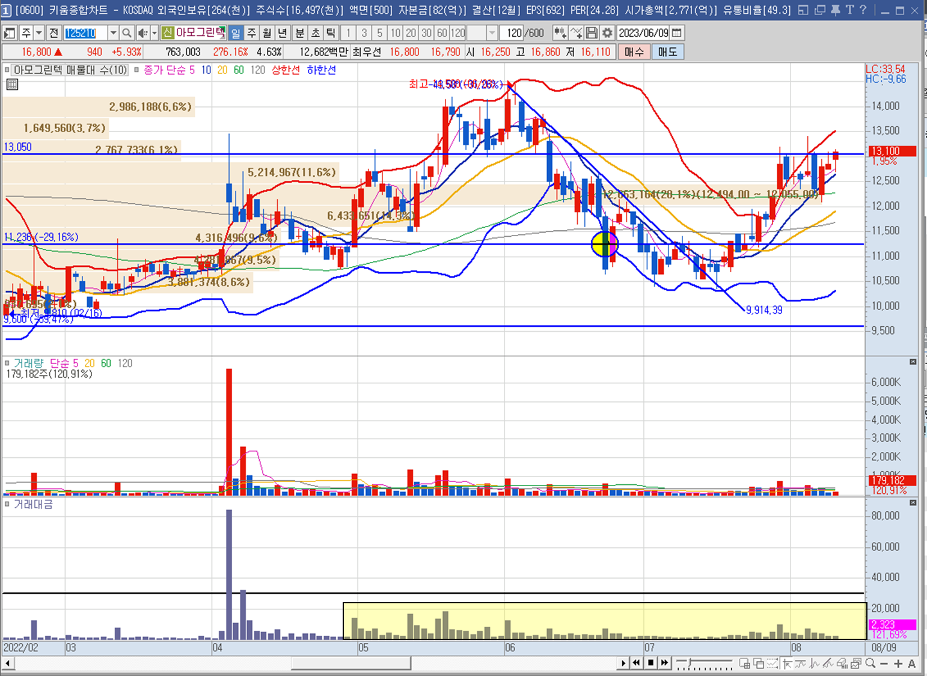Screen dimensions: 927x676
Task: Toggle the square marker before 종가 단순 legend
Action: 136,70
